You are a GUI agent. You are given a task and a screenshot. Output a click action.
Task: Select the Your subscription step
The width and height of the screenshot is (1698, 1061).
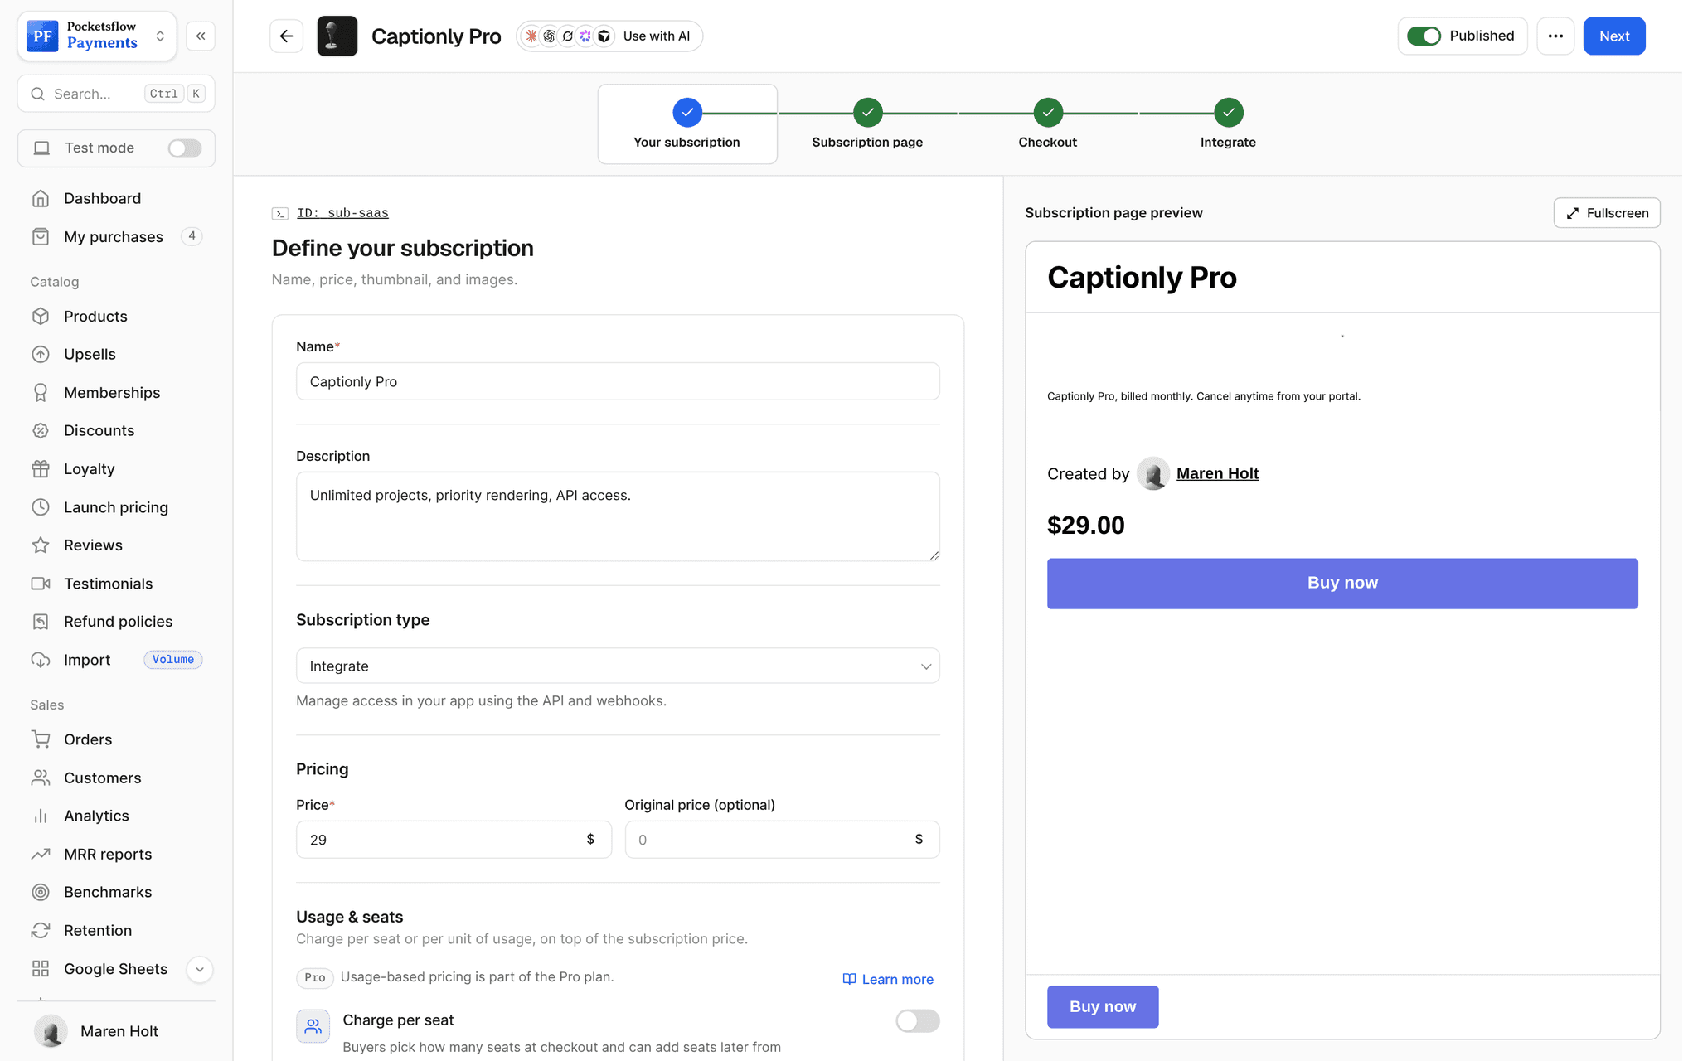687,124
